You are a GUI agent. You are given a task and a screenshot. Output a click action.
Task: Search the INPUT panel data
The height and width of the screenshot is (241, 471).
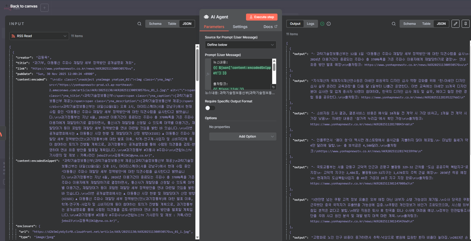pos(139,24)
